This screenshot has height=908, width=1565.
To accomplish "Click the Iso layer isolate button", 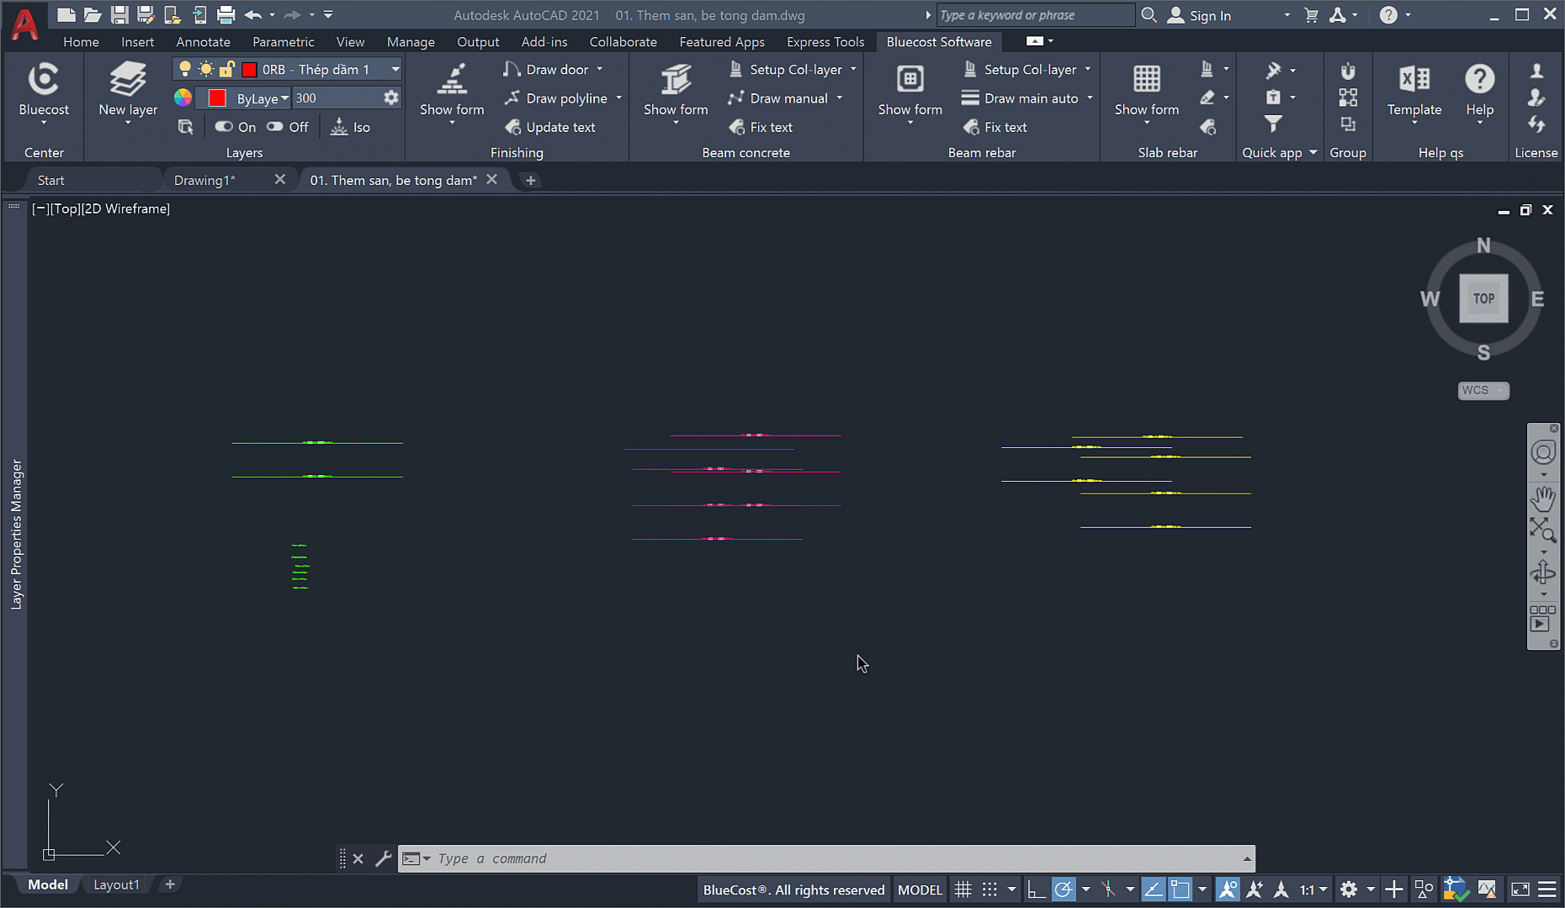I will (351, 127).
